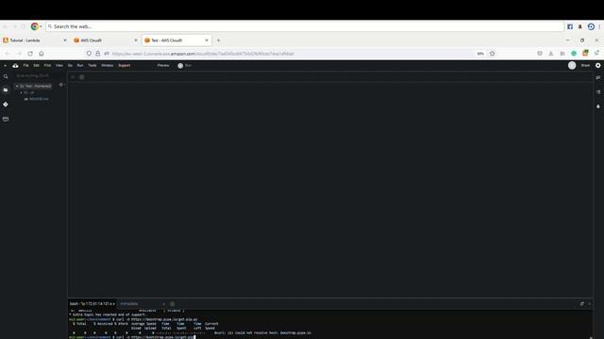This screenshot has width=604, height=339.
Task: Bookmark this page with the star
Action: click(x=492, y=54)
